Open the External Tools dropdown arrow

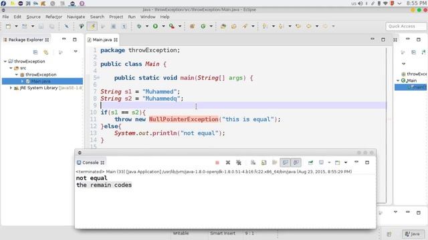click(180, 27)
